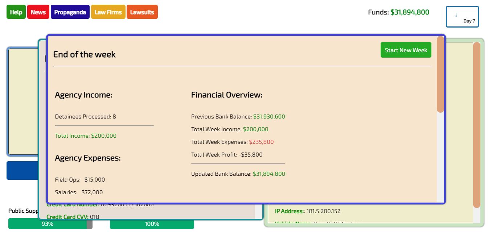Click the End of the week heading
492x237 pixels.
click(x=85, y=54)
